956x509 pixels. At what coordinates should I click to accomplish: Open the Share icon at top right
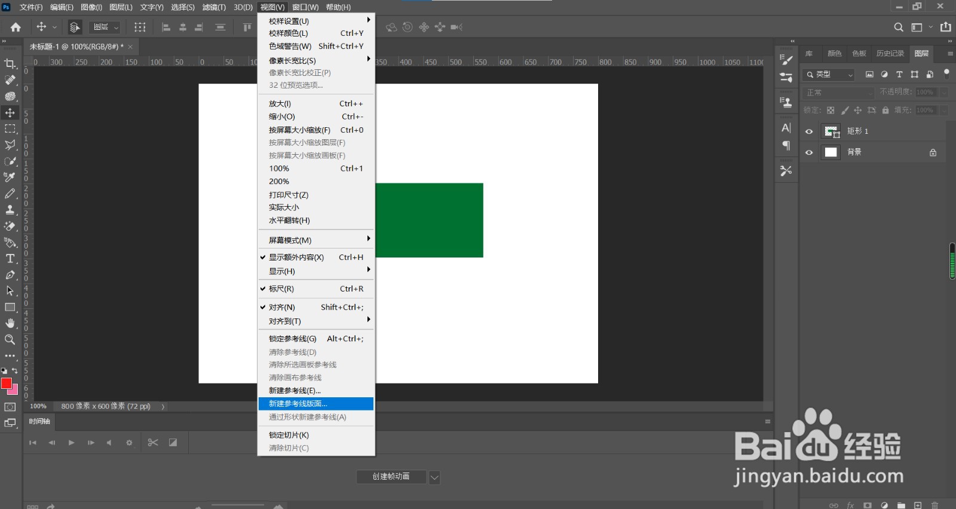(946, 27)
